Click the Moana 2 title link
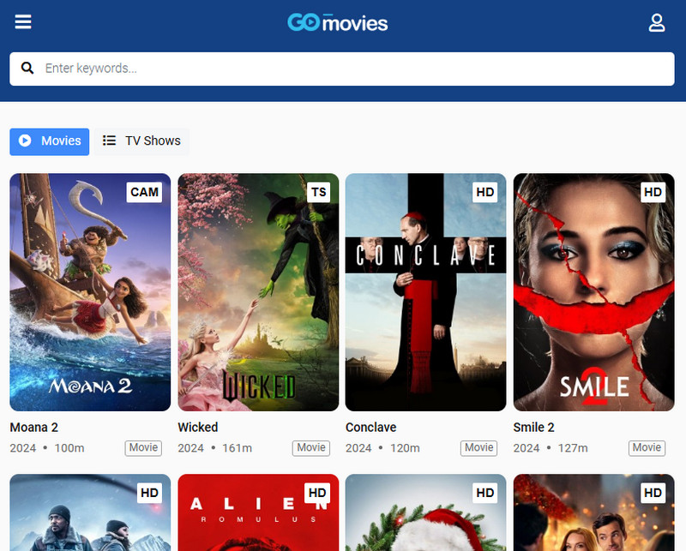Screen dimensions: 686x551 (x=34, y=428)
